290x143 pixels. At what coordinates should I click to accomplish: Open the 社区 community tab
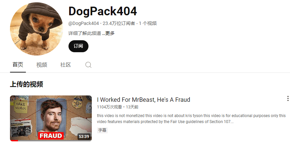pos(66,65)
